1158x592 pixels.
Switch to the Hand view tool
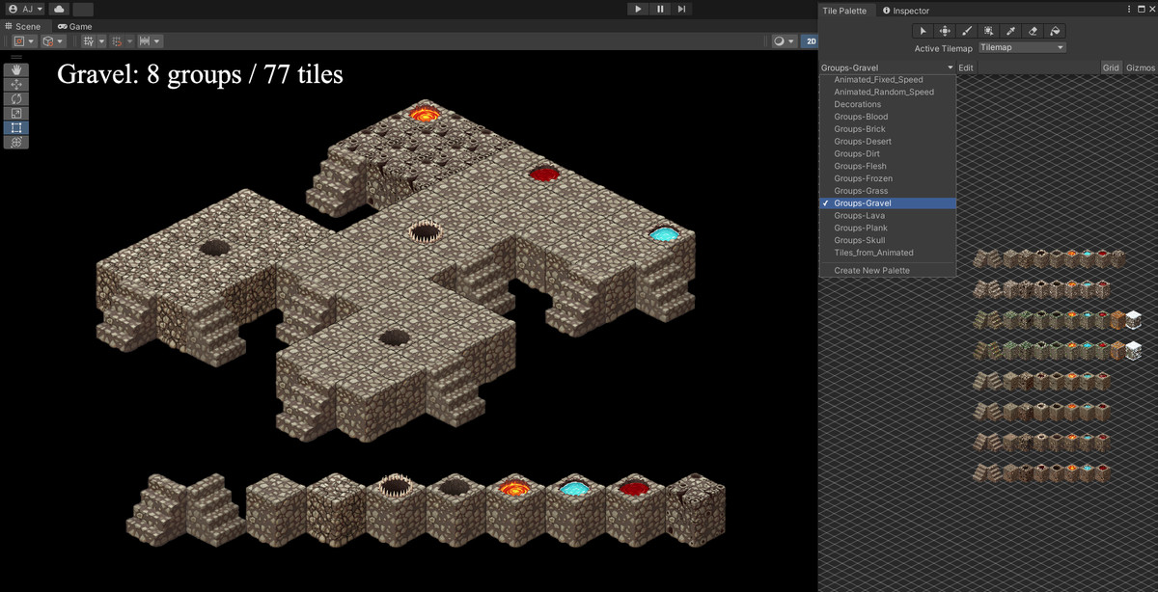(x=16, y=71)
